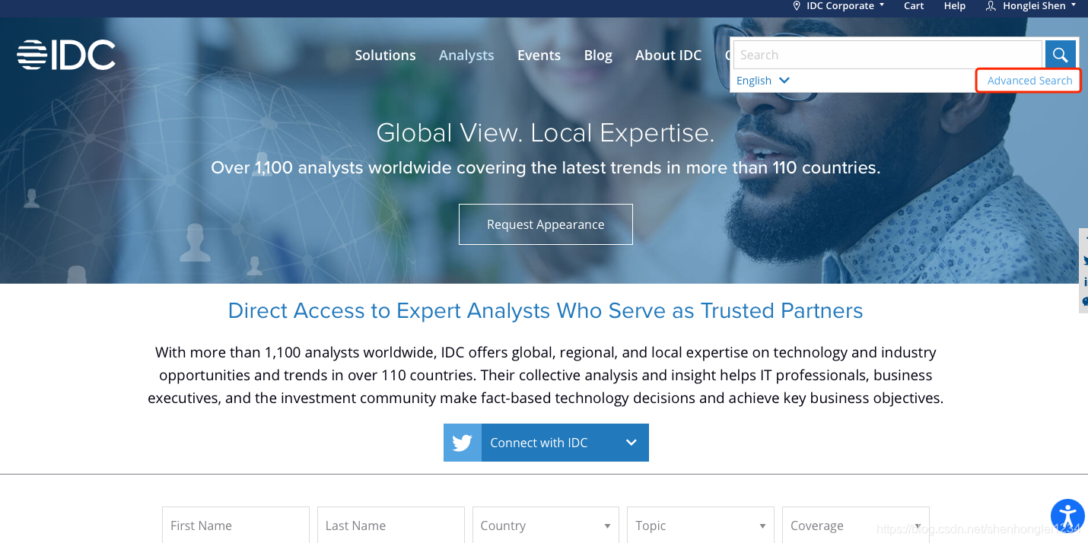Click the First Name field

point(236,526)
